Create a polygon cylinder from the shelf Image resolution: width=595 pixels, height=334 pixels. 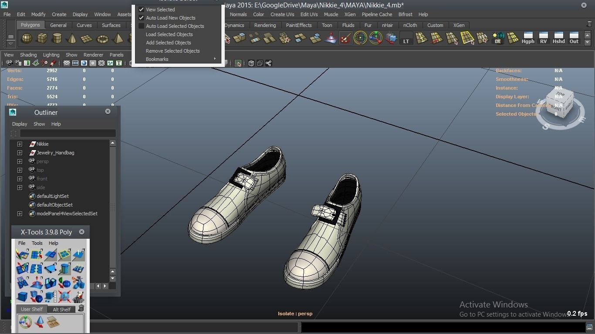[57, 39]
